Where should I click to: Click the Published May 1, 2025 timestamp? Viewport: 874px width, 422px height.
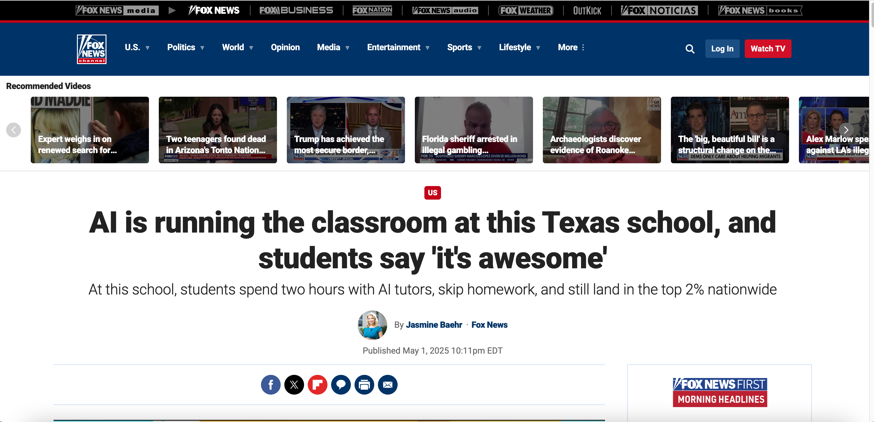click(432, 351)
